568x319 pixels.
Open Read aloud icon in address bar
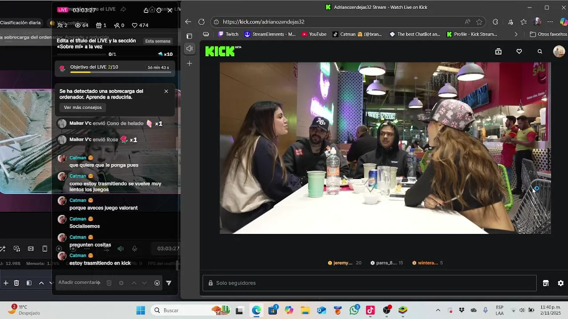tap(468, 22)
